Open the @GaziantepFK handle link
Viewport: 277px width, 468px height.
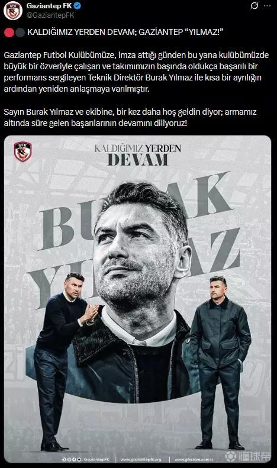50,15
